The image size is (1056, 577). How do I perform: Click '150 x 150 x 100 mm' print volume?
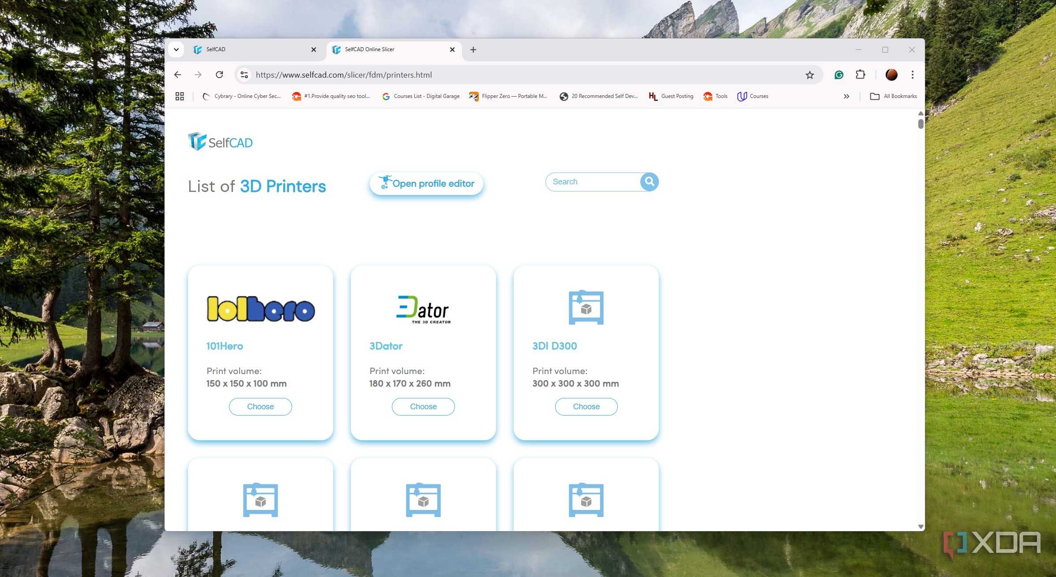coord(247,384)
